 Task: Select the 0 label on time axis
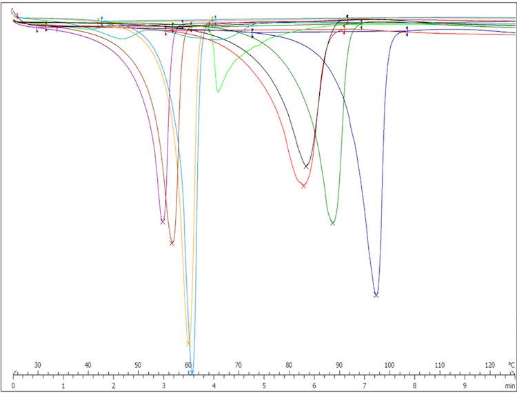pos(13,386)
